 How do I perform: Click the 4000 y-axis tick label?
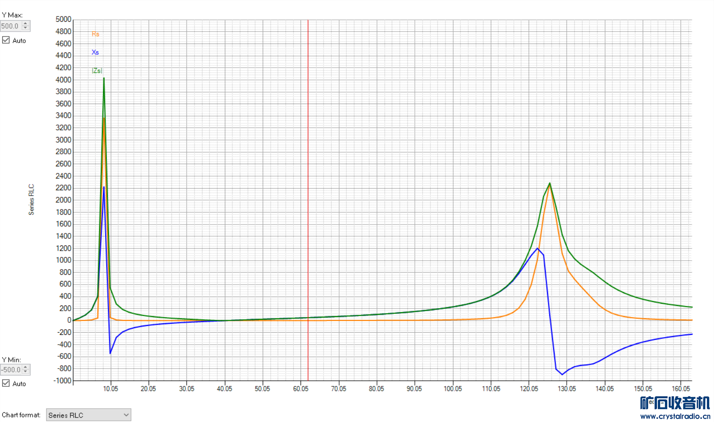63,80
